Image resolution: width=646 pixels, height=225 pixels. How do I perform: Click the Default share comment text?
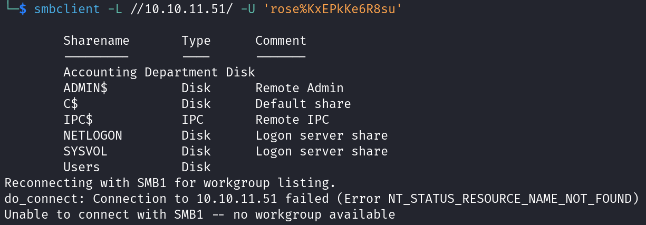303,104
